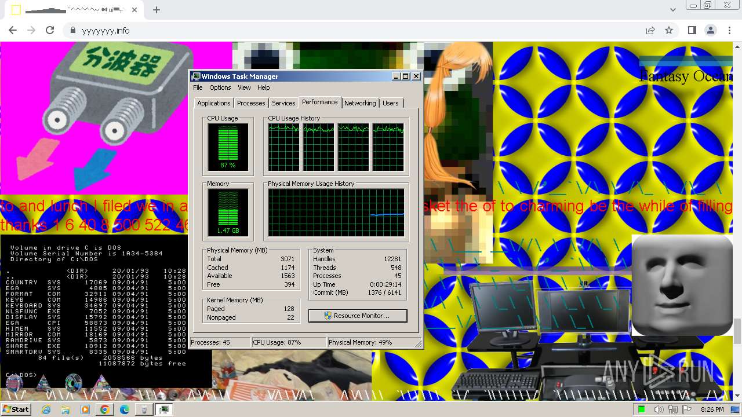This screenshot has height=417, width=742.
Task: Open the Help menu in Task Manager
Action: [264, 87]
